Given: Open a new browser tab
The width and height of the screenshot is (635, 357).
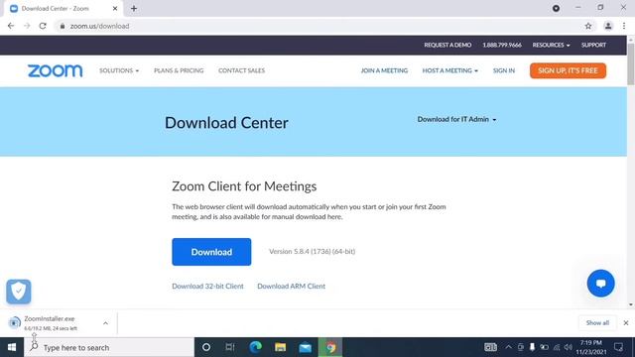Looking at the screenshot, I should click(134, 8).
